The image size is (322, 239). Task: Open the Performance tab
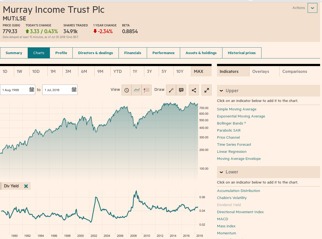[x=164, y=53]
